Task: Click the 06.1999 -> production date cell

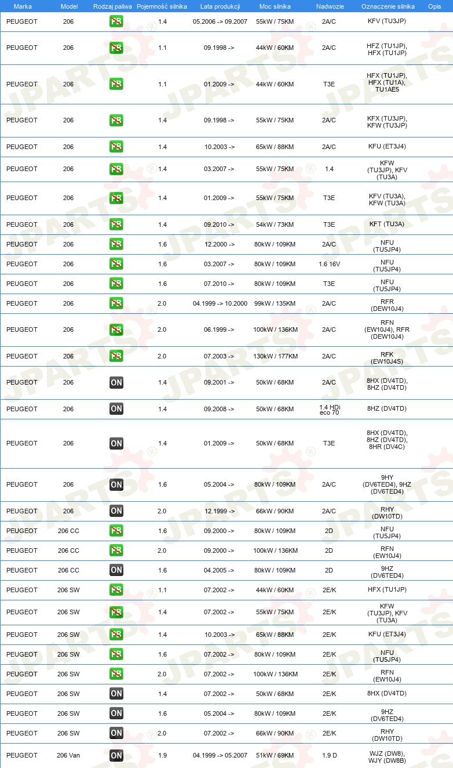Action: (220, 330)
